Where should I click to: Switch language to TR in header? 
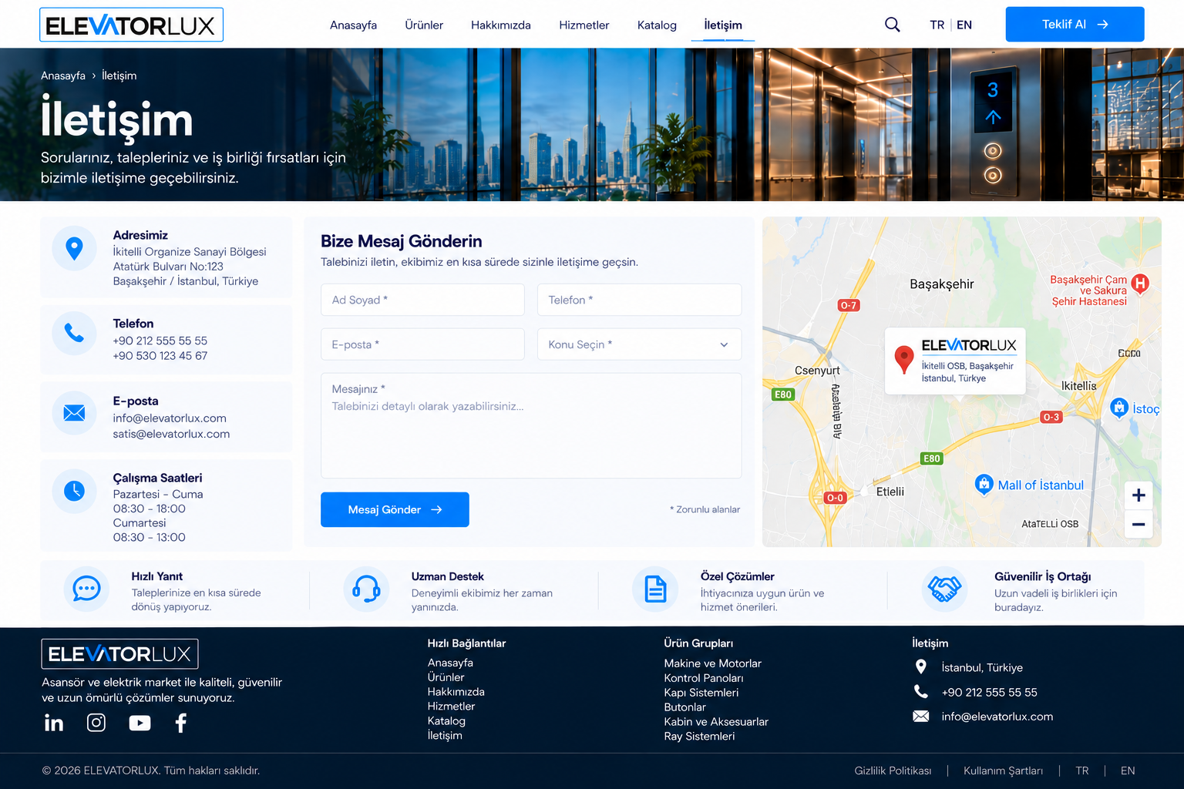937,25
